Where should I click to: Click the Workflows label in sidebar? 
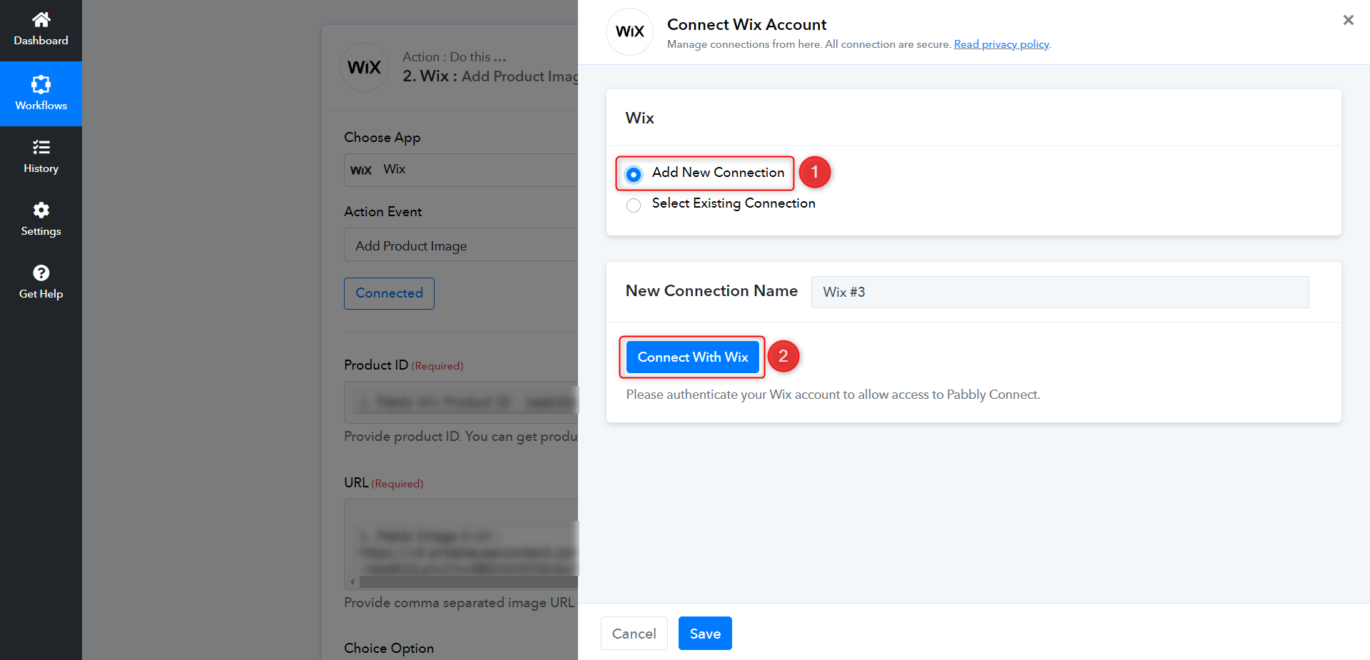click(x=41, y=106)
